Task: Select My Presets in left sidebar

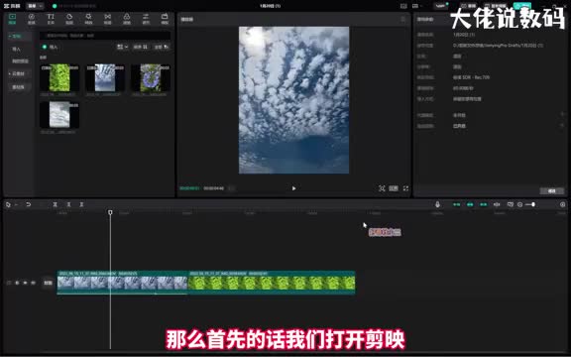Action: tap(20, 61)
